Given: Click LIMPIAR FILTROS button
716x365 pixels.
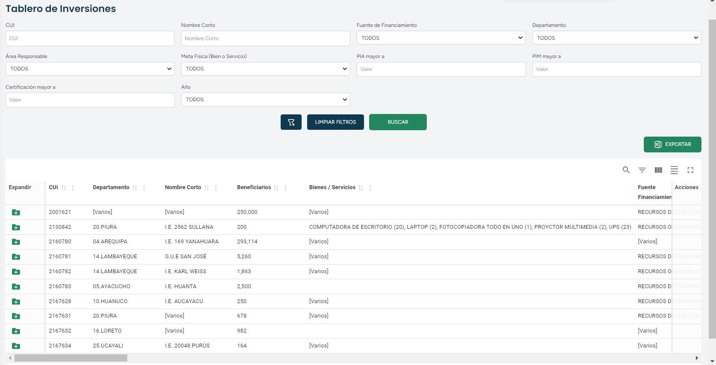Looking at the screenshot, I should [335, 122].
